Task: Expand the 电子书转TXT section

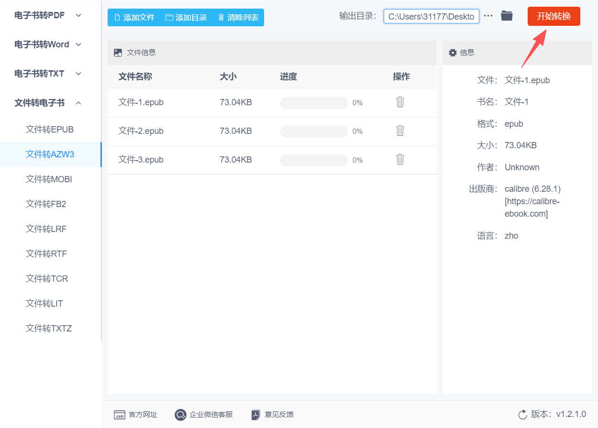Action: [48, 74]
